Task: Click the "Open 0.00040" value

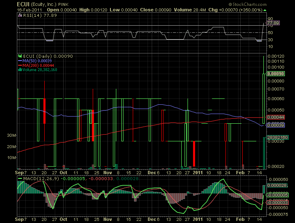Action: 62,10
